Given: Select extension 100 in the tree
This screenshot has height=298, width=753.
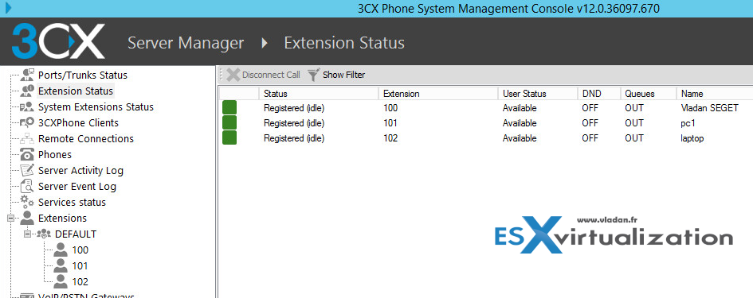Looking at the screenshot, I should tap(80, 250).
